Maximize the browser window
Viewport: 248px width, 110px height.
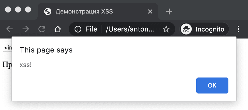point(28,9)
